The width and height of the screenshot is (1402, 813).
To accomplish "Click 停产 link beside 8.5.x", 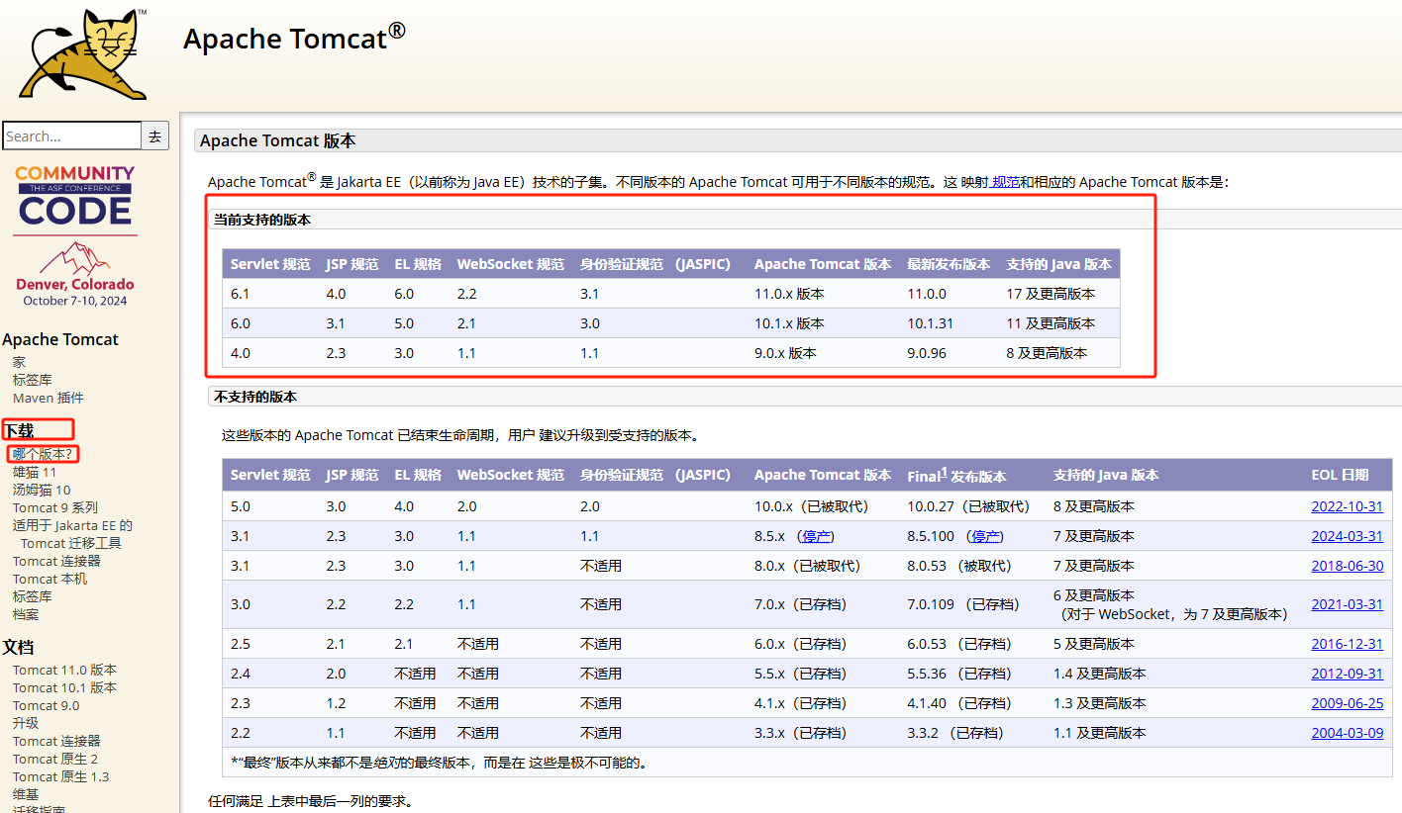I will pyautogui.click(x=817, y=536).
